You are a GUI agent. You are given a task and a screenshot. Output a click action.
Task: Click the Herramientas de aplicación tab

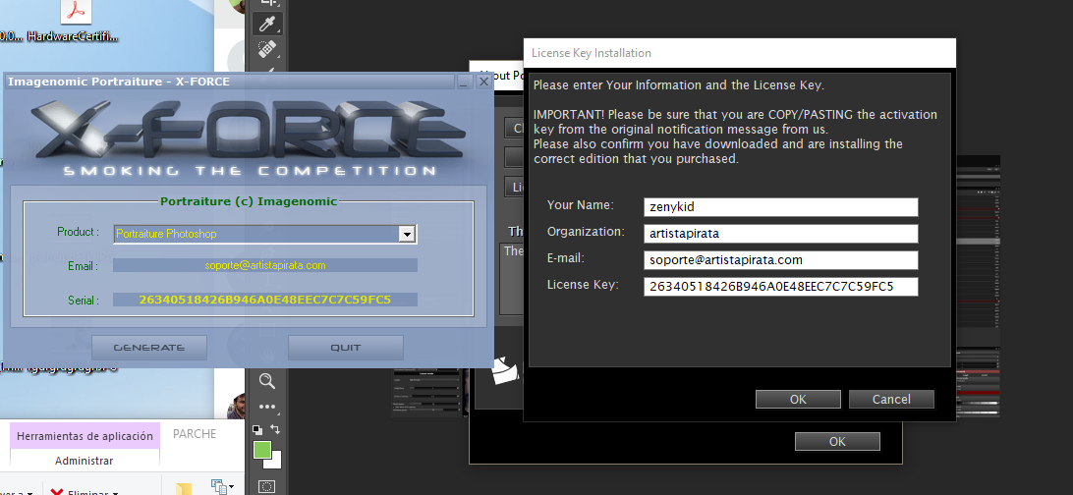click(85, 436)
